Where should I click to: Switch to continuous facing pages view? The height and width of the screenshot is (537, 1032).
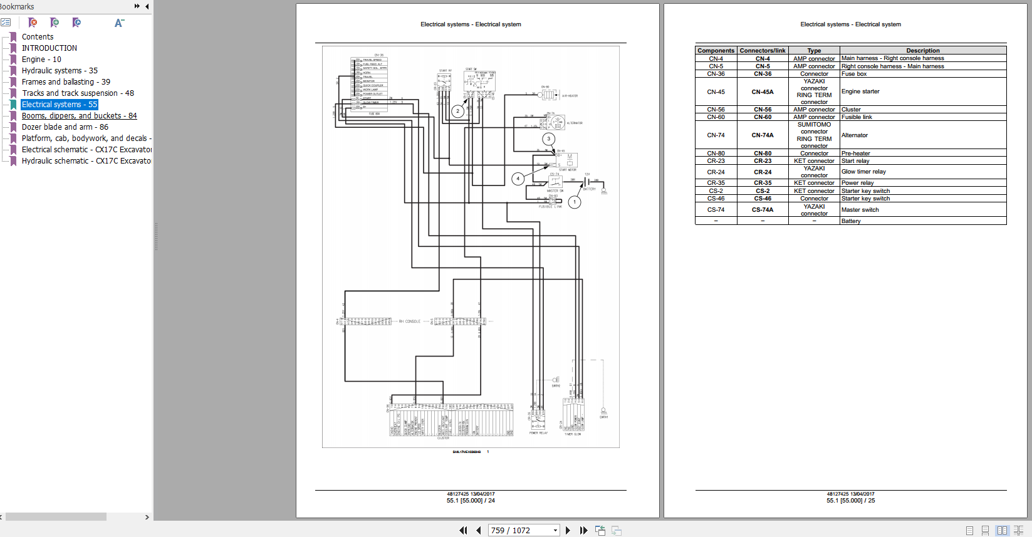pos(1018,530)
